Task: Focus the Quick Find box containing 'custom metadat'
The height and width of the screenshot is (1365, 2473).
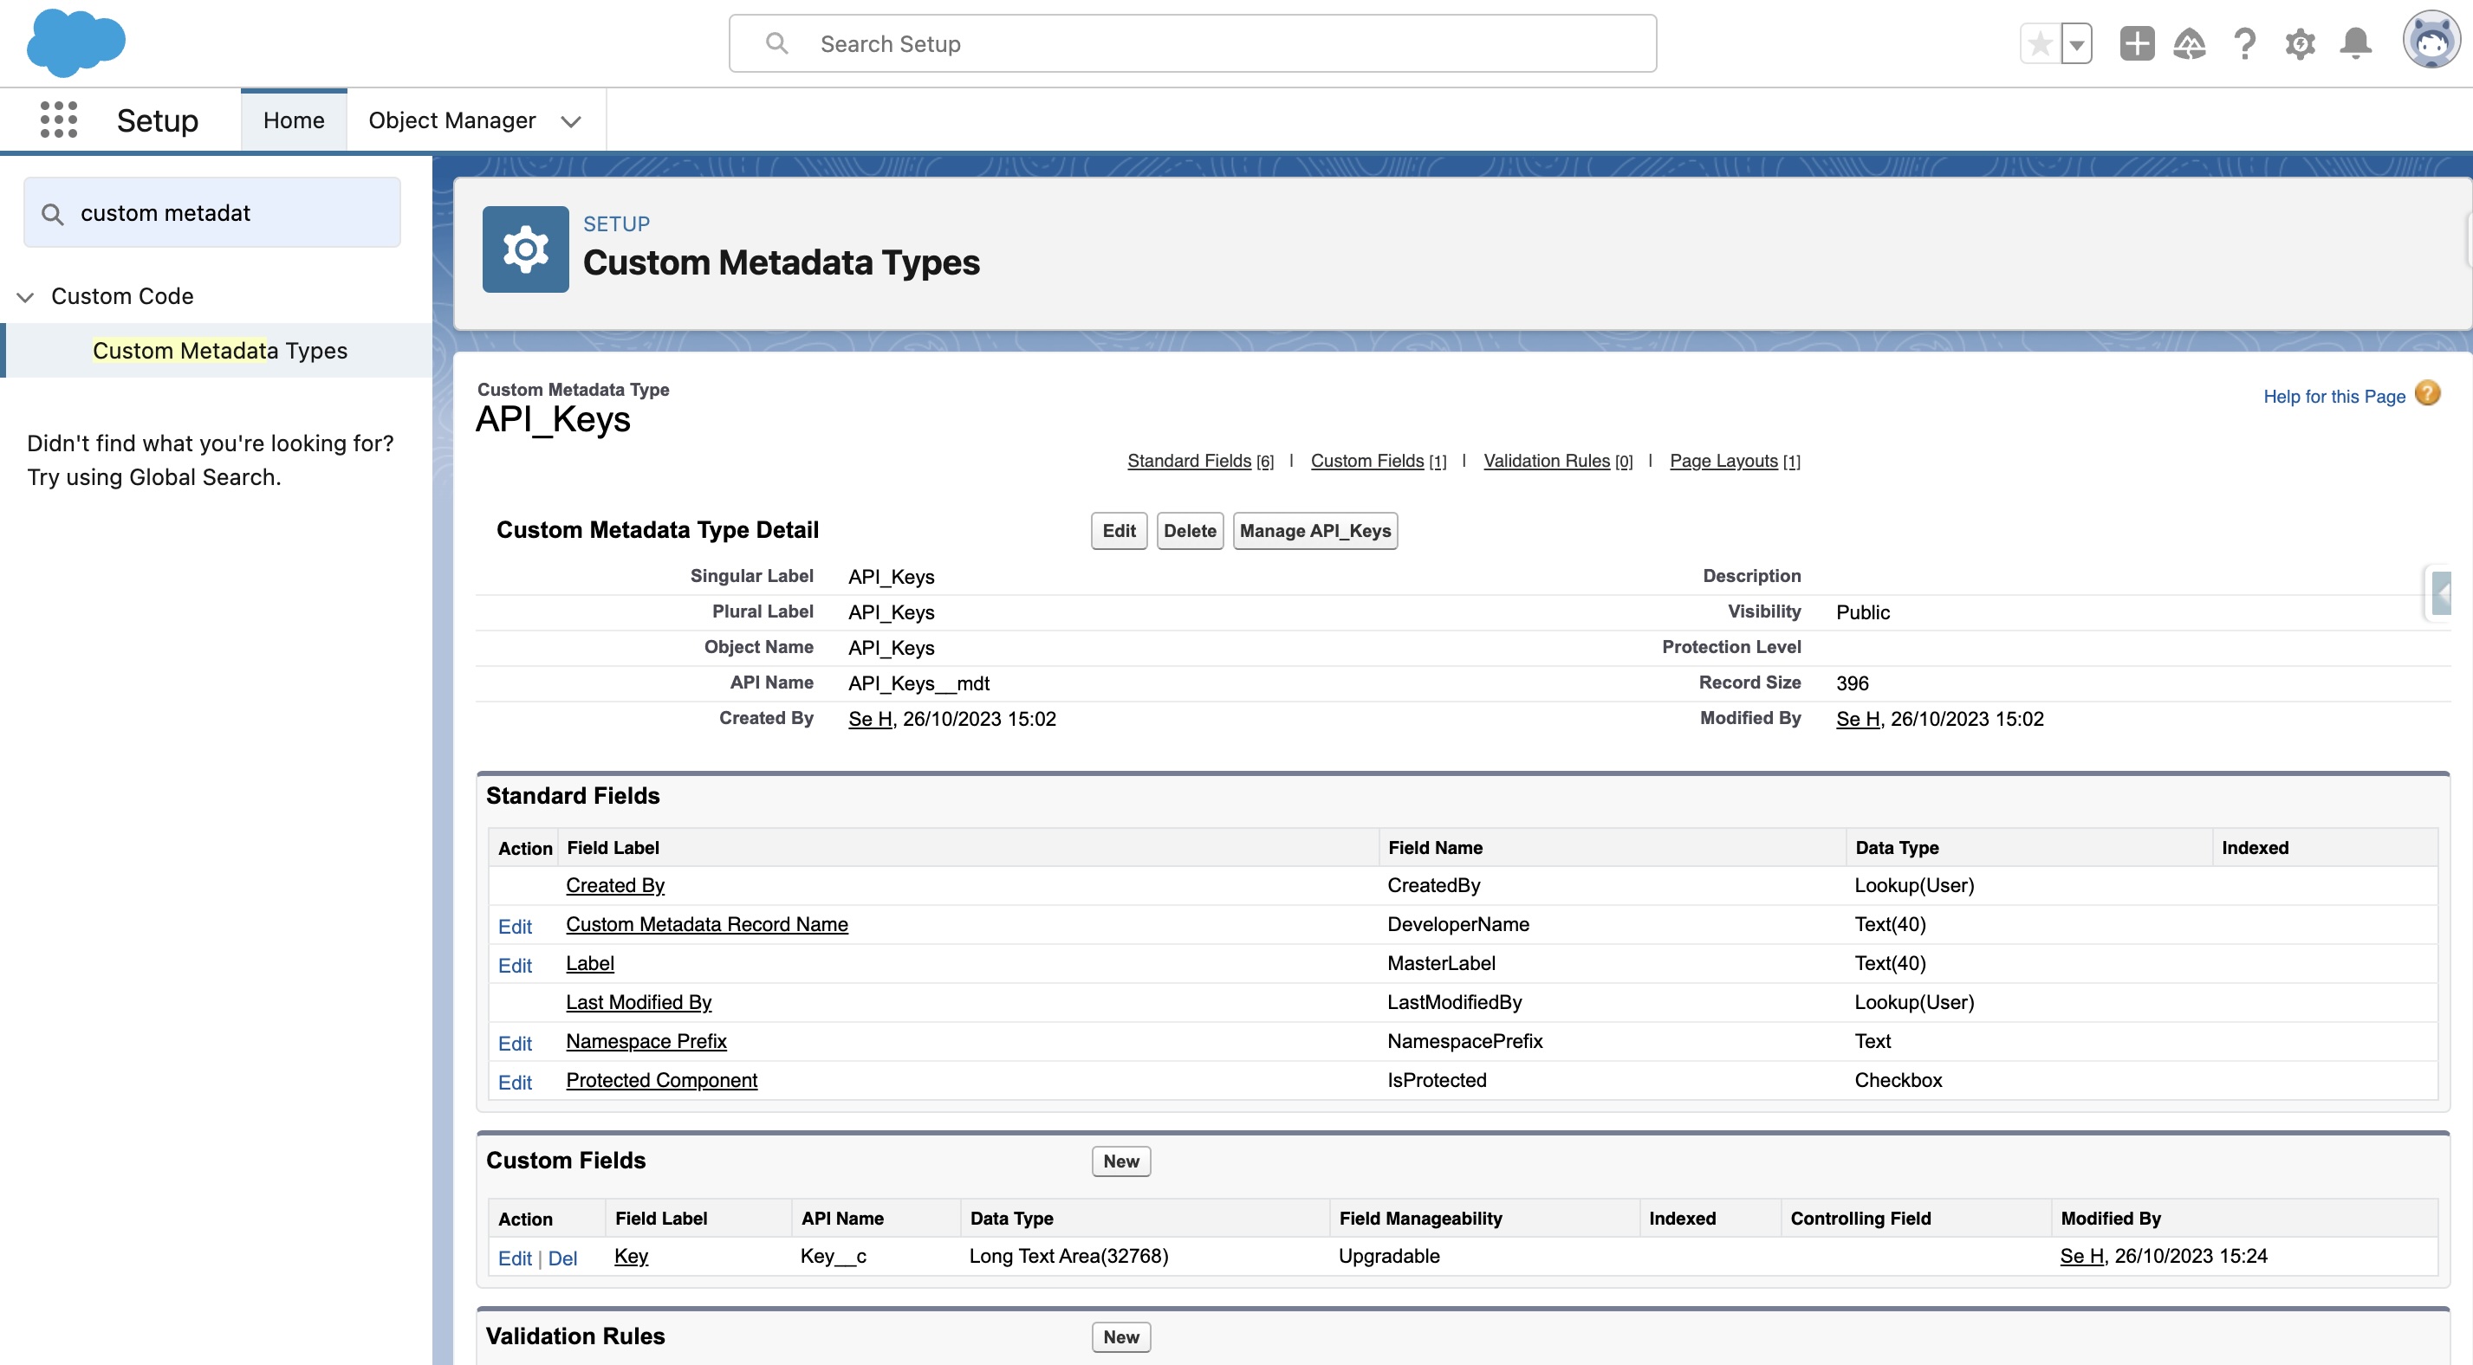Action: (x=212, y=212)
